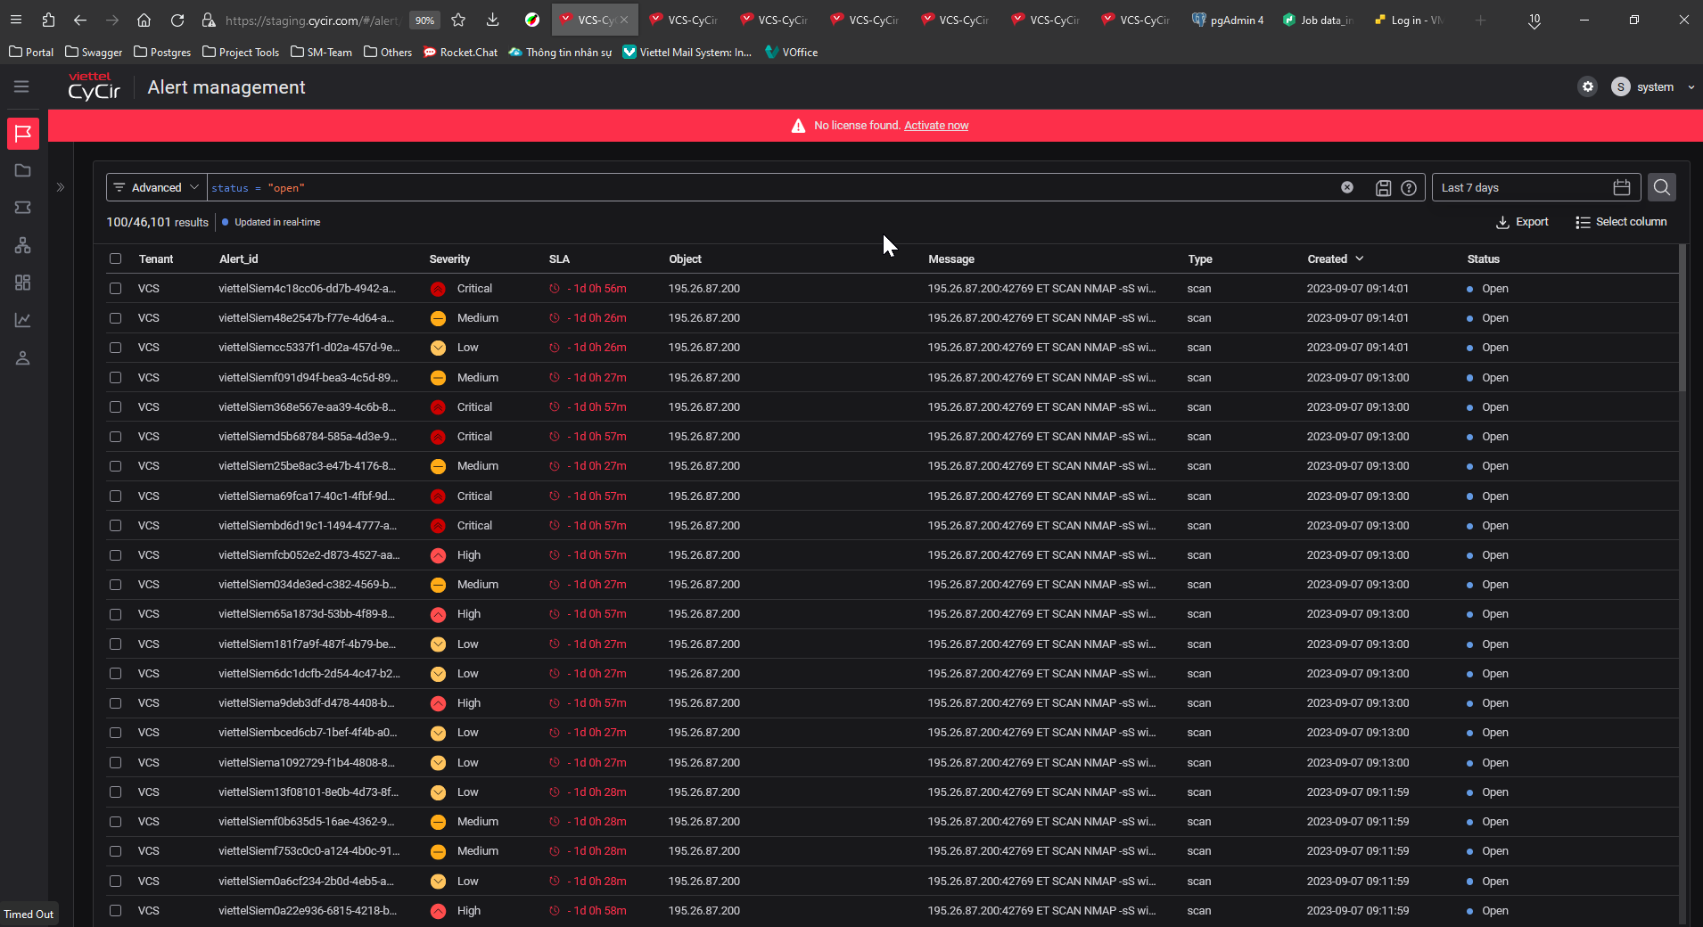
Task: Click the save query floppy disk icon
Action: pos(1383,188)
